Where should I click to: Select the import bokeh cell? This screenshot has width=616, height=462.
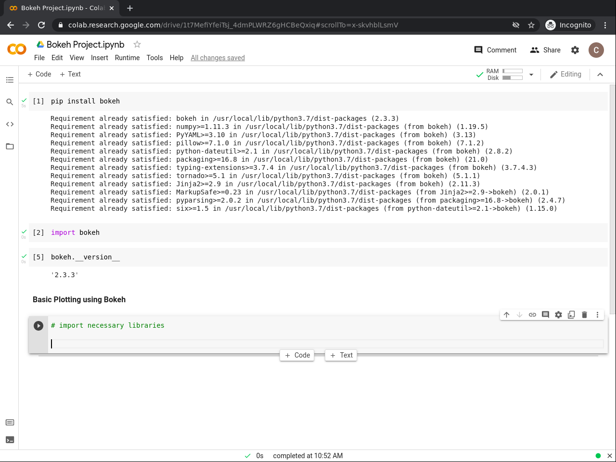click(x=318, y=232)
